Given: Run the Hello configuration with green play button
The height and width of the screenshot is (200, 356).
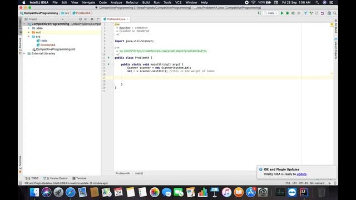Looking at the screenshot, I should click(282, 13).
